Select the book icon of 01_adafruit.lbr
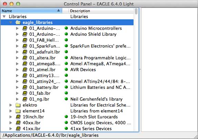Viewport: 198px width, 139px height. 25,52
